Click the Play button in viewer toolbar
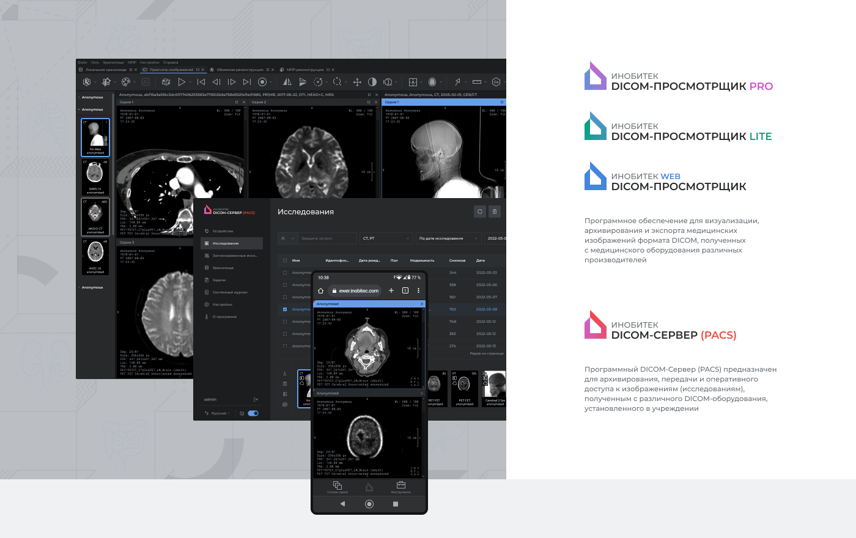 tap(182, 82)
